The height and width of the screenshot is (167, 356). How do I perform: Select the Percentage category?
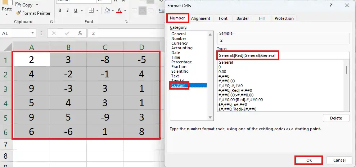pyautogui.click(x=181, y=62)
